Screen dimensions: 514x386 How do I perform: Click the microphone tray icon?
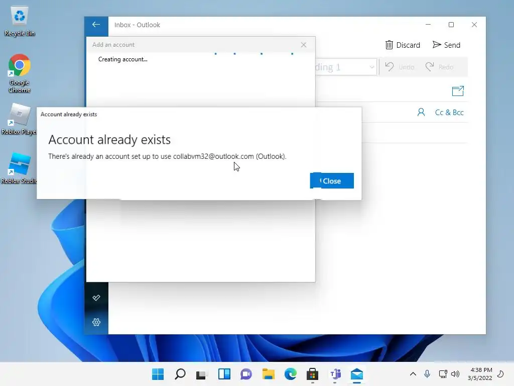(x=427, y=374)
